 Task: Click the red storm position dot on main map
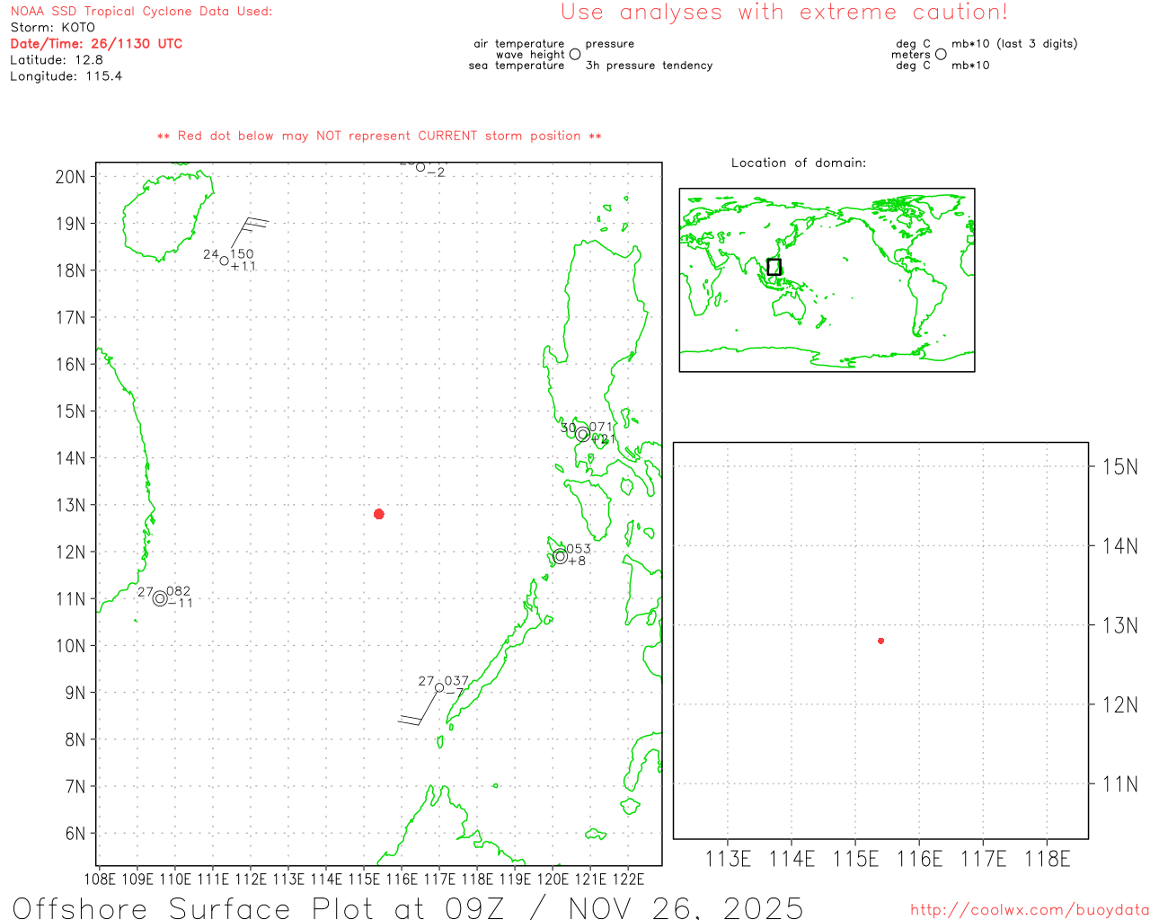click(379, 514)
